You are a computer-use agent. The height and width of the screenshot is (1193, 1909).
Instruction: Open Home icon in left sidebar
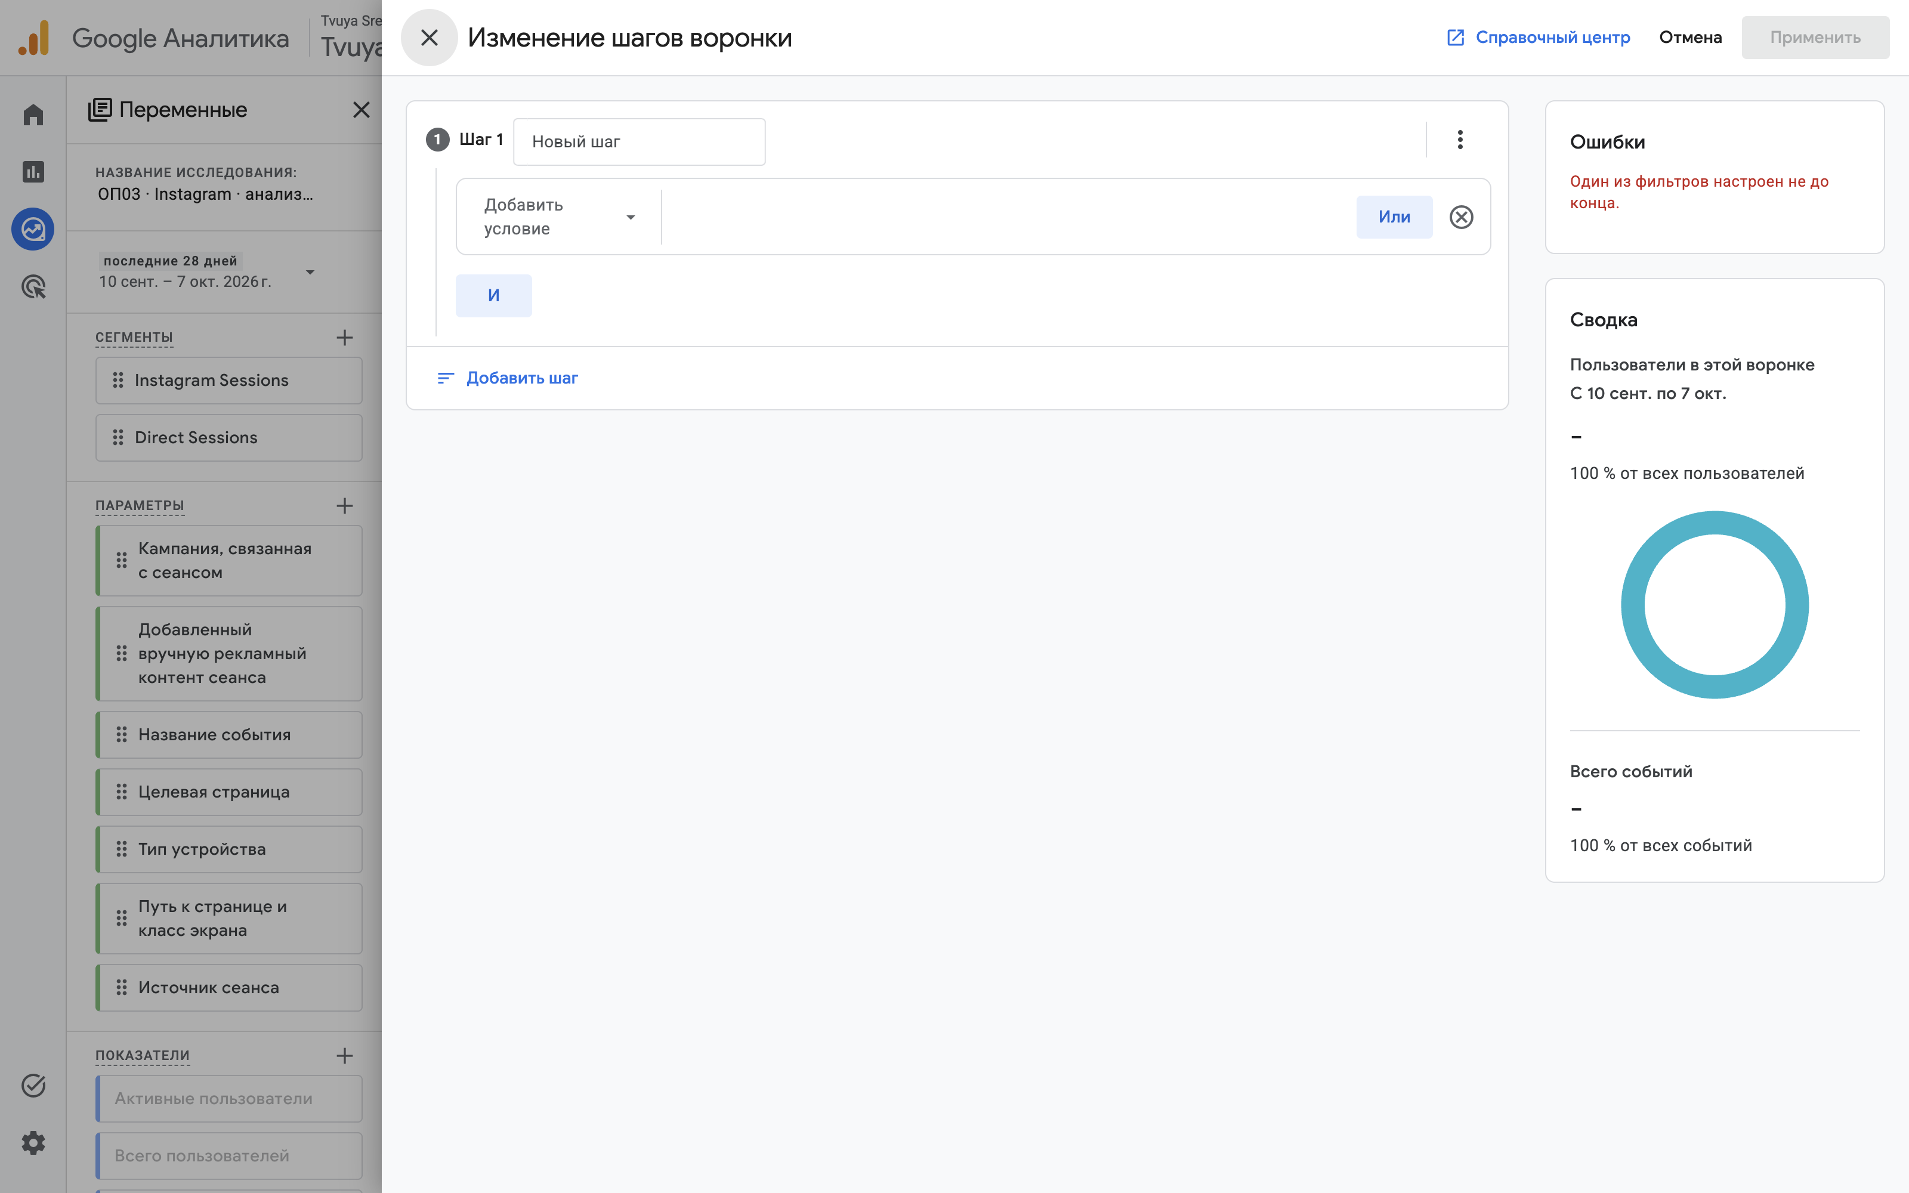point(33,115)
